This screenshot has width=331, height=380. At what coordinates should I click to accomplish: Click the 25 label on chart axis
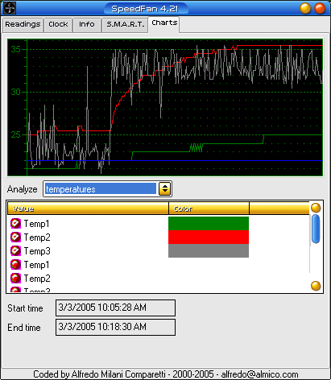(15, 134)
